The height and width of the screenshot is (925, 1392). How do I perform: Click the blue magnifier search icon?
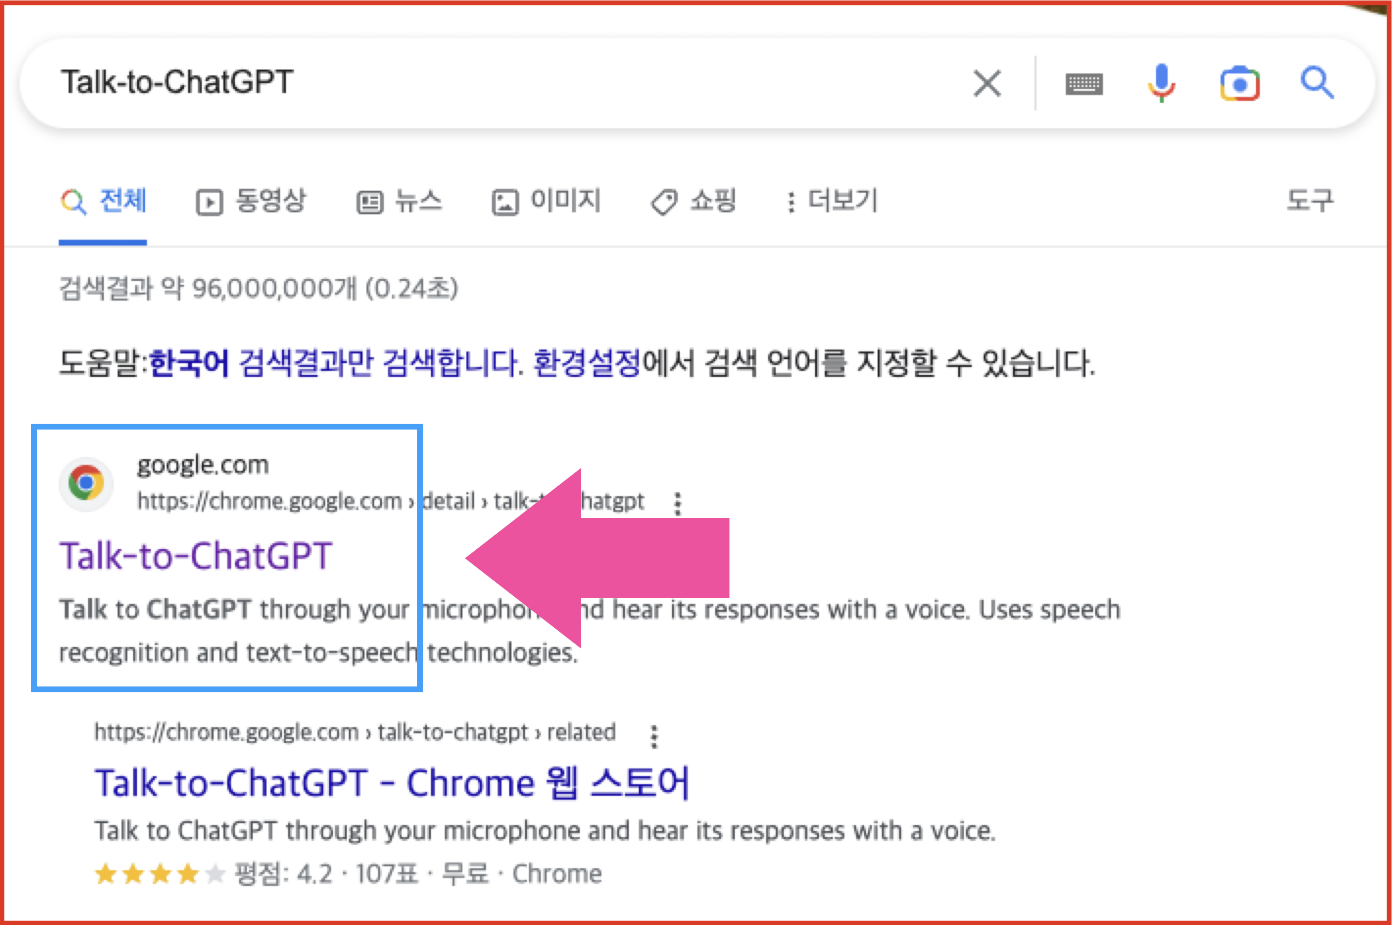[x=1316, y=82]
